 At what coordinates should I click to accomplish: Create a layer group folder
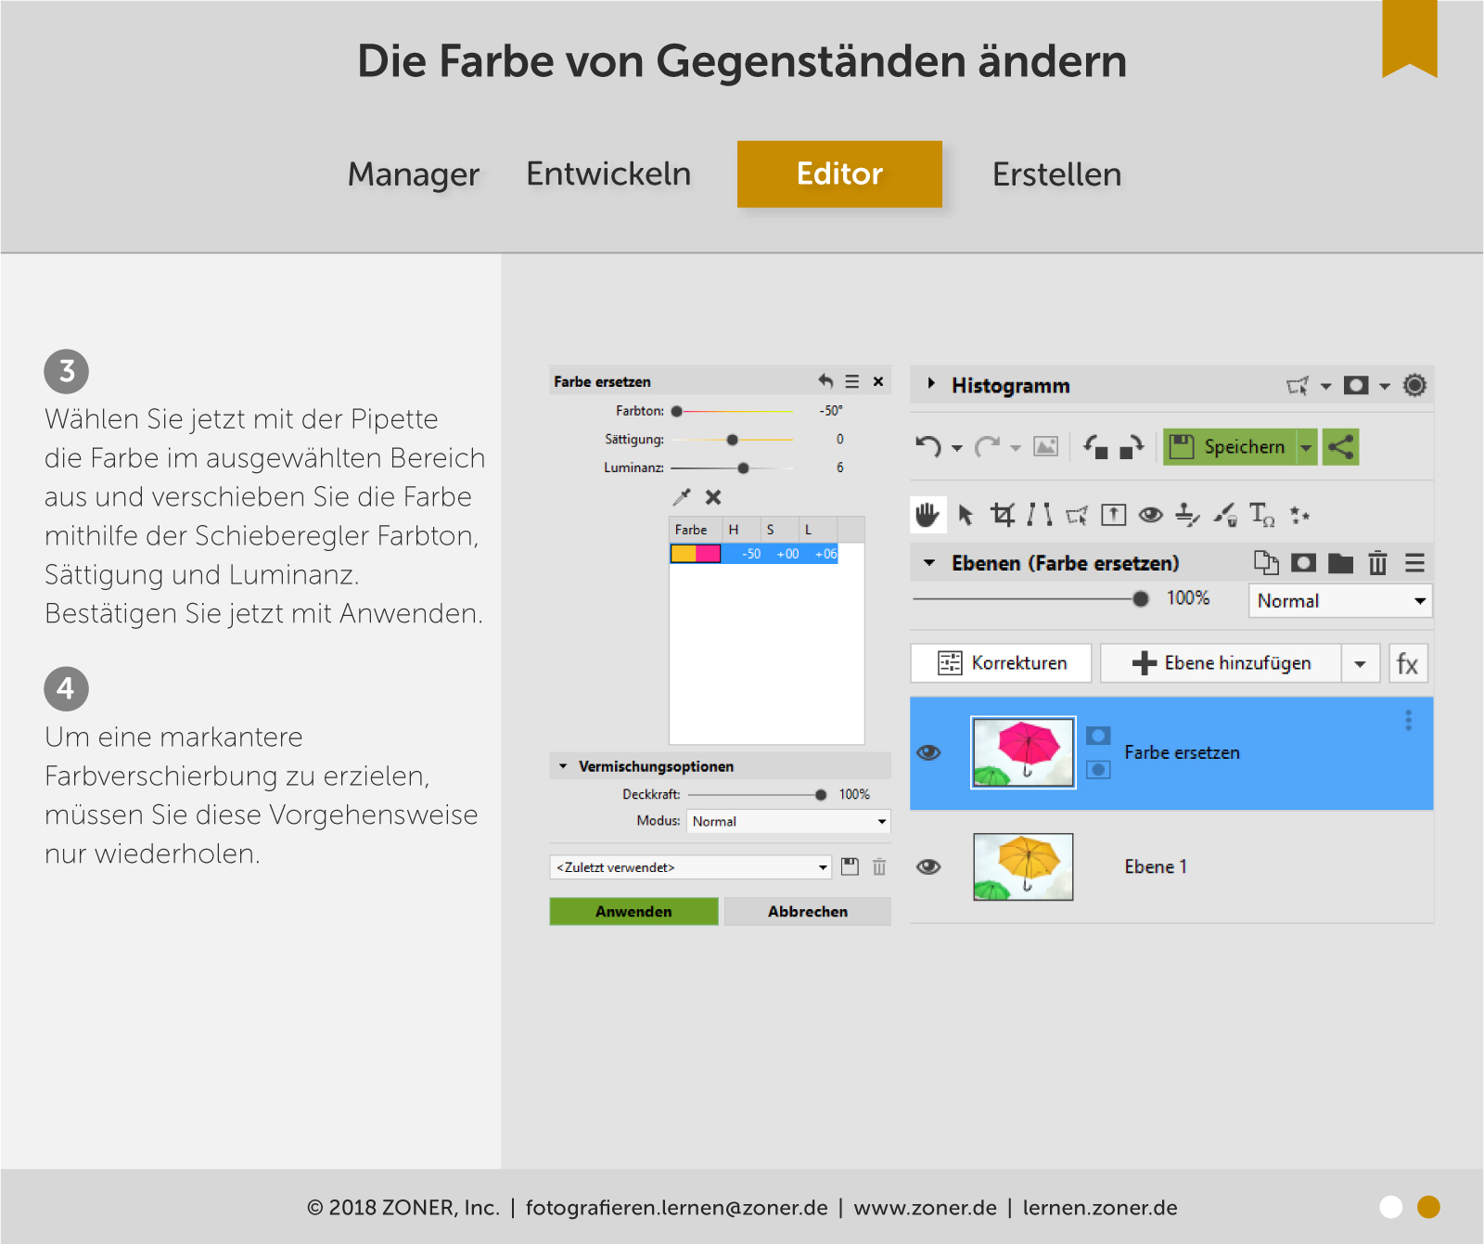coord(1340,562)
